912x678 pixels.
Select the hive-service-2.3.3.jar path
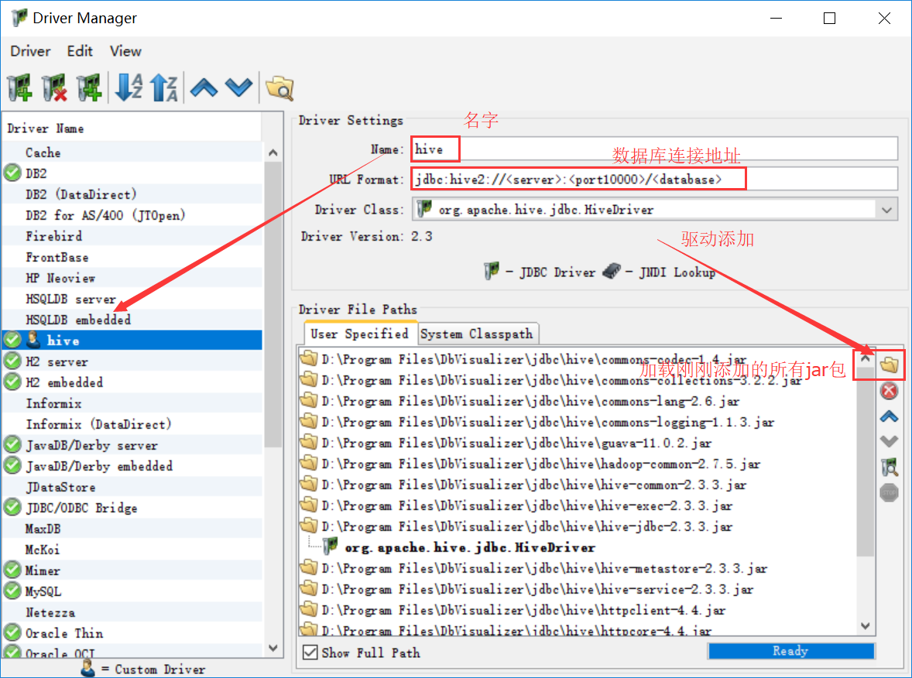tap(537, 589)
